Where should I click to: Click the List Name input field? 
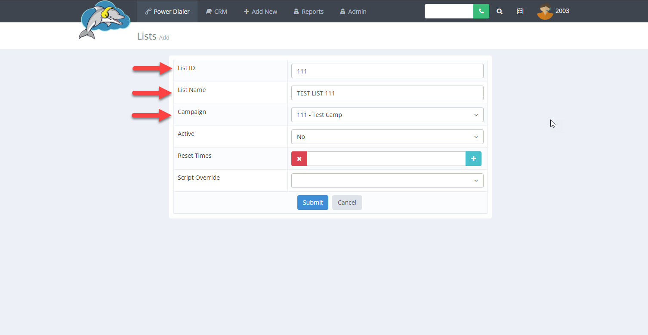[387, 93]
